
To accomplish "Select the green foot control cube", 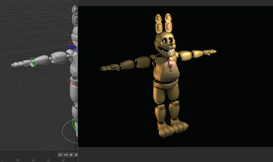I will pos(75,125).
